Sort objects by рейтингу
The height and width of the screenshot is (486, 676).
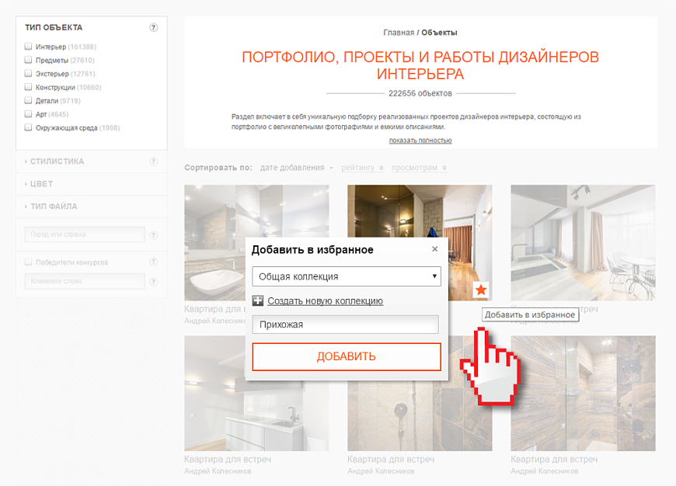click(x=357, y=168)
